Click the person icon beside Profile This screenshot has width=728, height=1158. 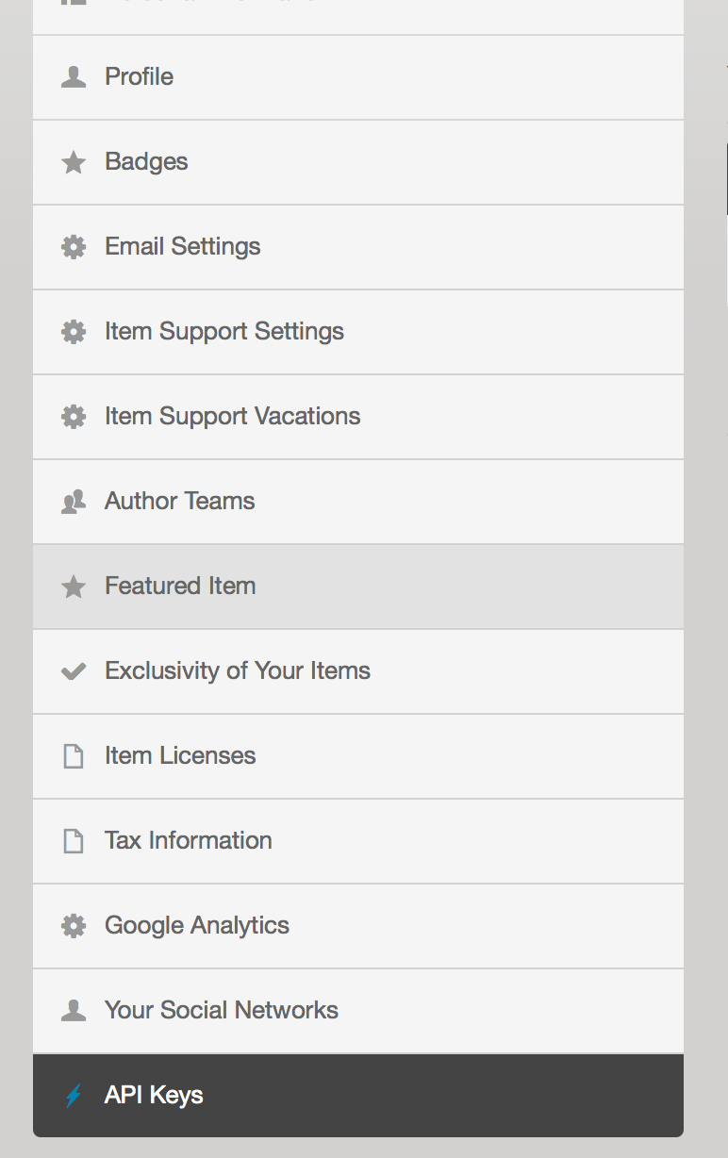(x=74, y=77)
